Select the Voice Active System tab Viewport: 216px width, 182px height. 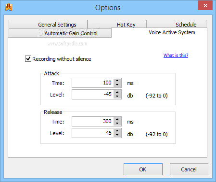159,33
